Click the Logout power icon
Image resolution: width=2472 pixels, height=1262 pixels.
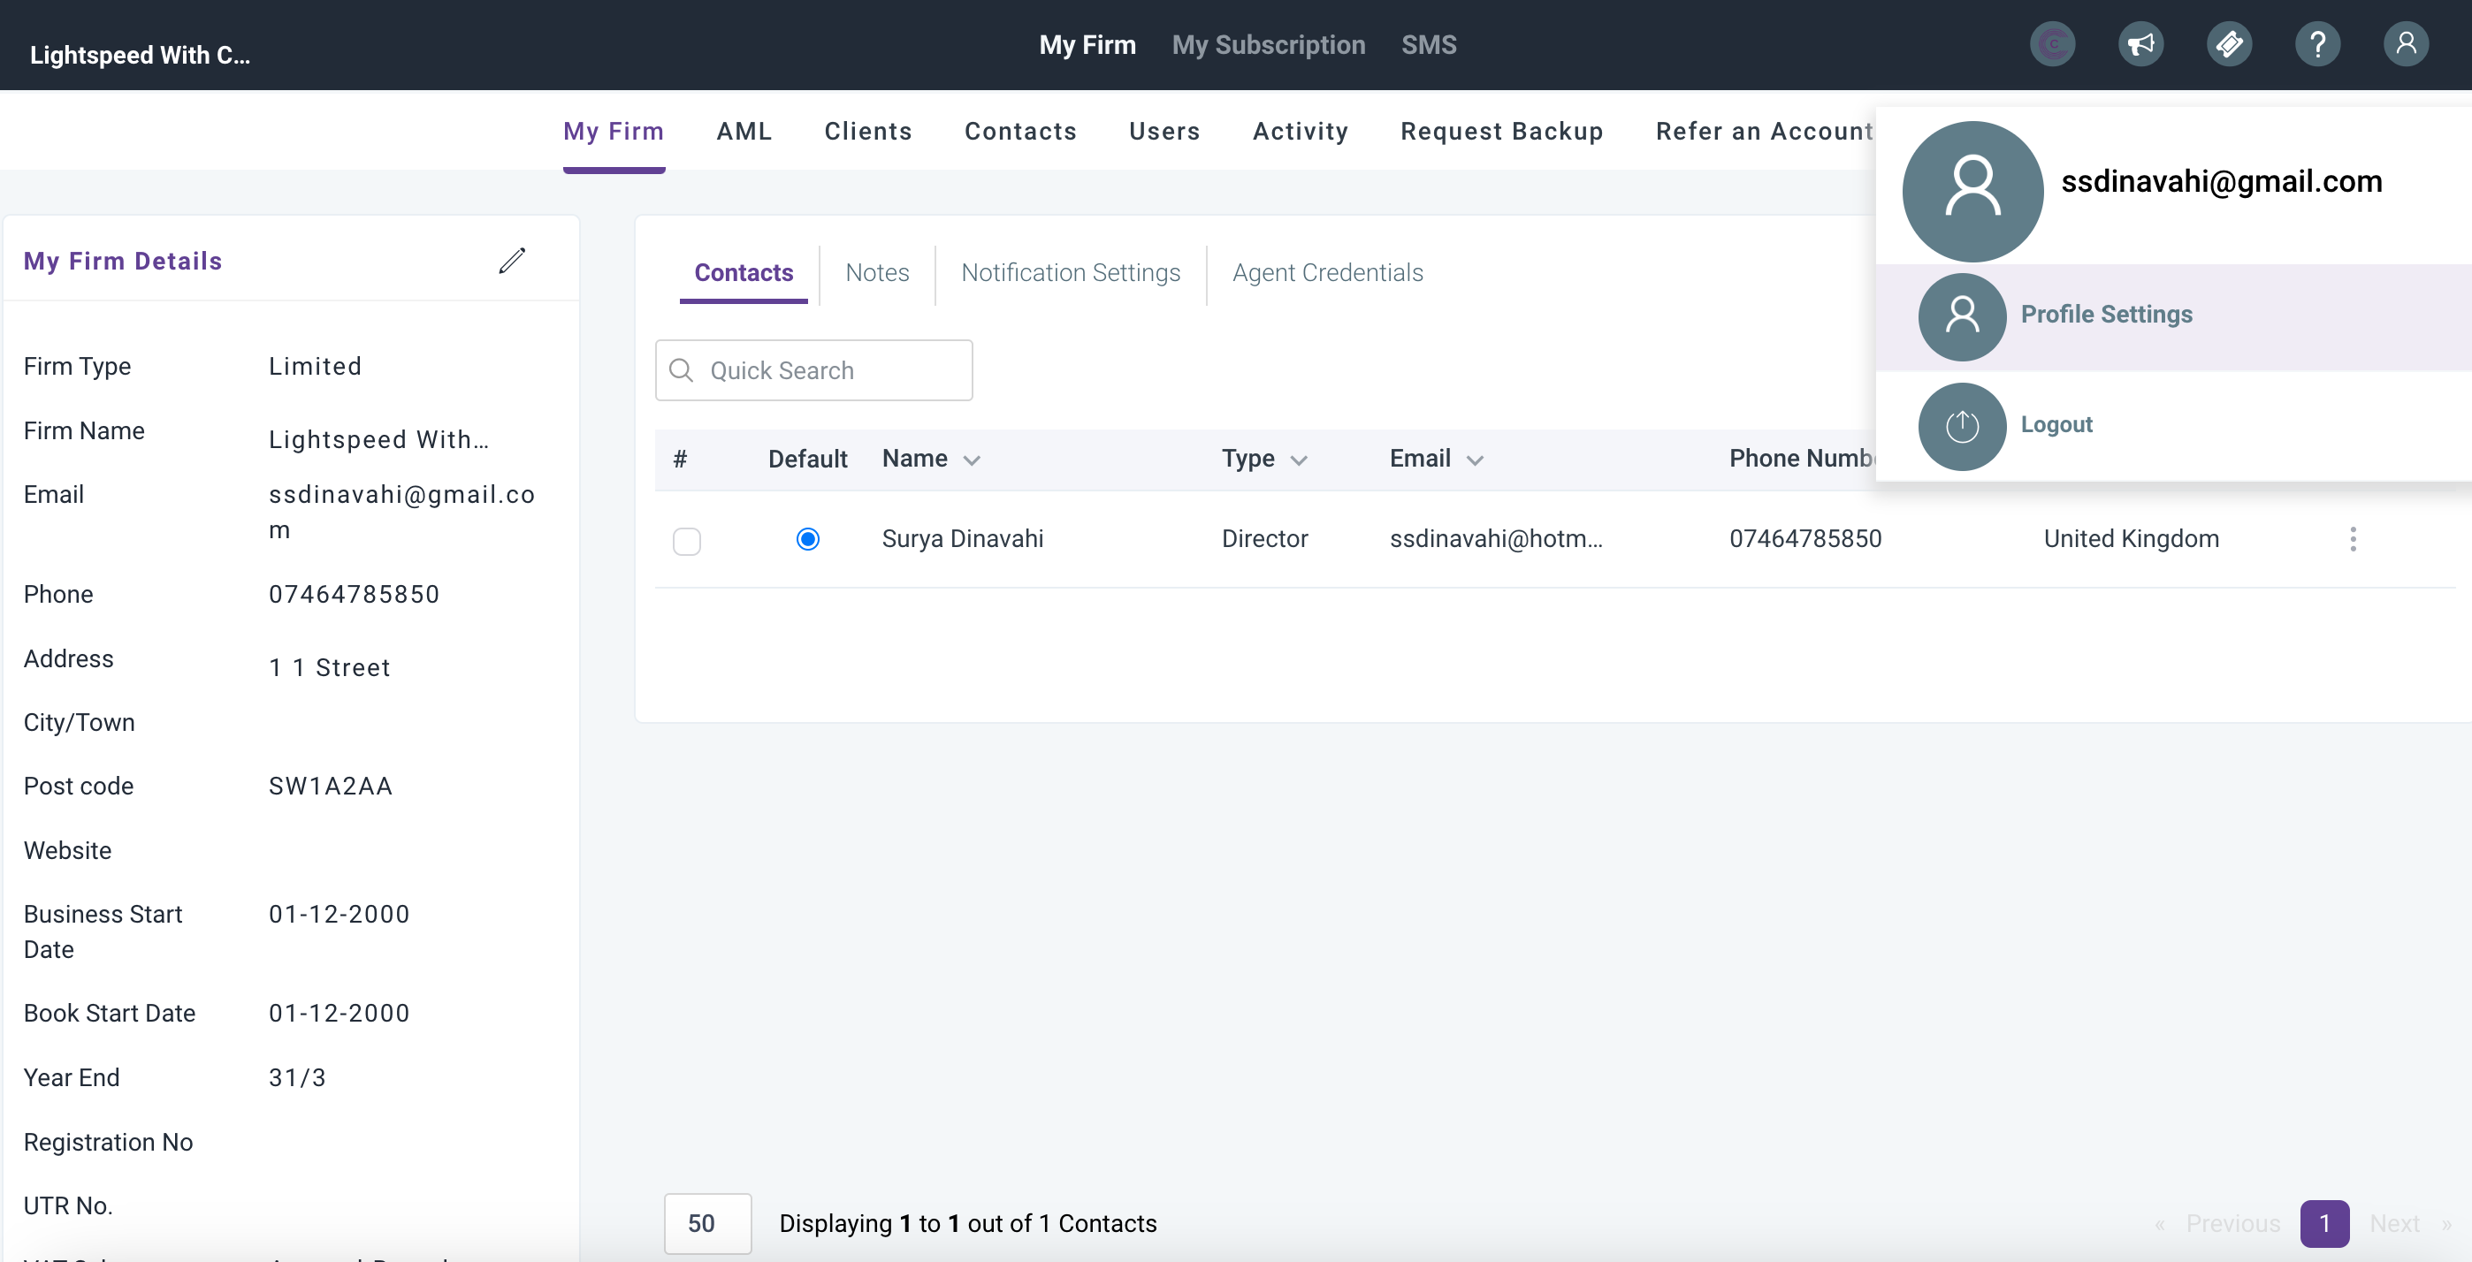coord(1962,426)
